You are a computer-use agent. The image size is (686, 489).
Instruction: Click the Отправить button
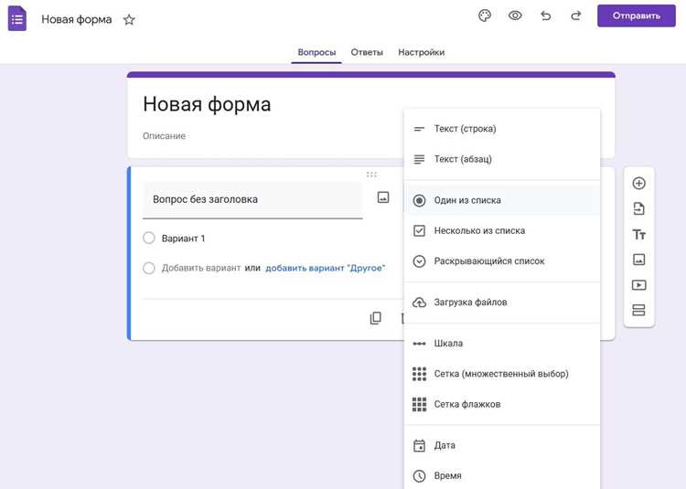pos(636,16)
